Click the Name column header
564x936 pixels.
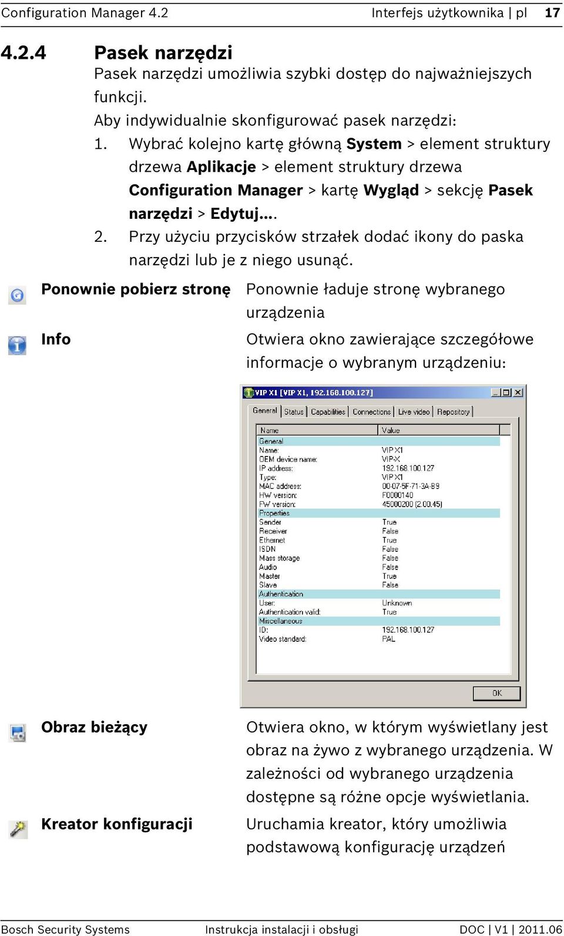point(317,430)
